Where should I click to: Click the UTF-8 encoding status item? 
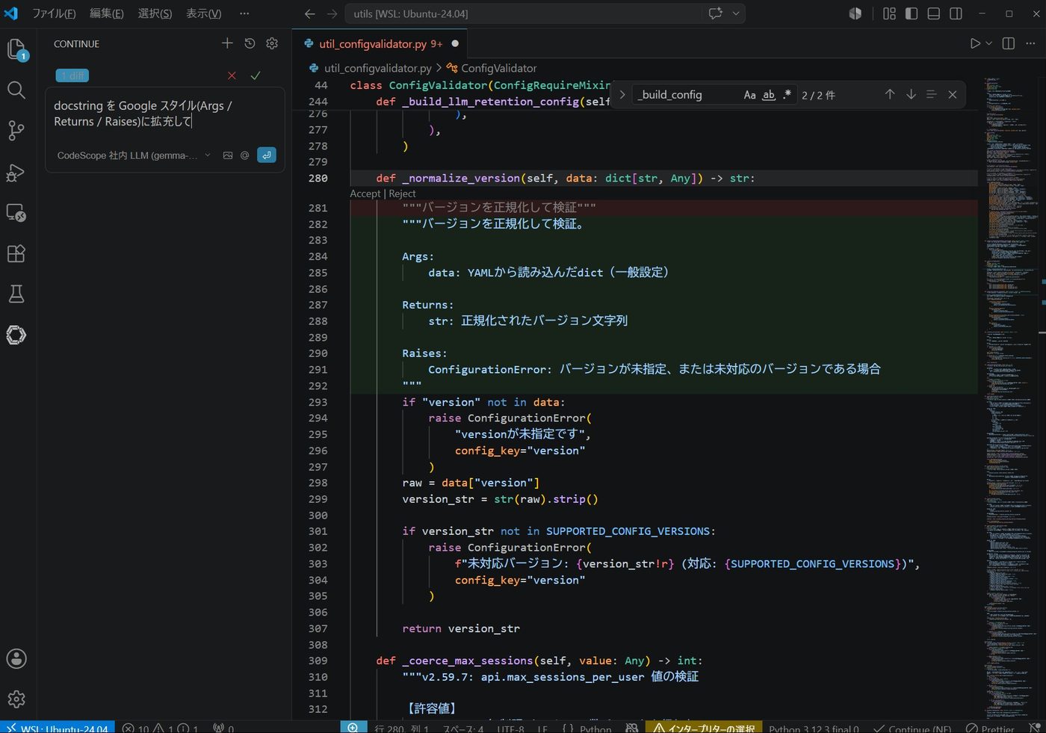click(x=511, y=728)
